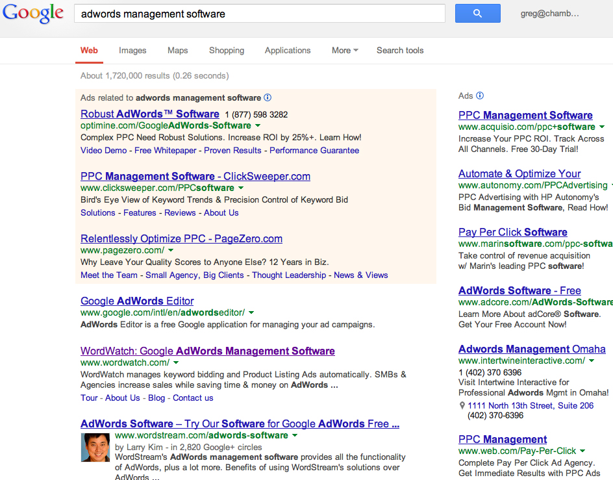The height and width of the screenshot is (480, 613).
Task: Select the Web tab
Action: tap(89, 51)
